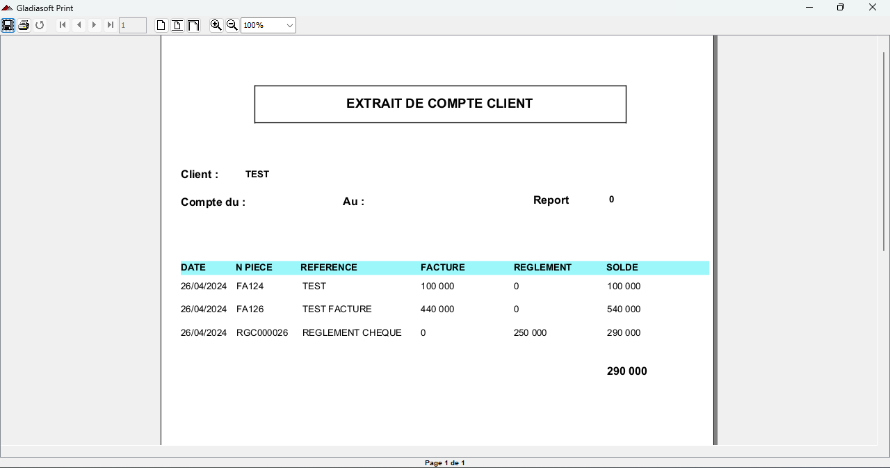This screenshot has height=468, width=890.
Task: Save the report using the disk icon
Action: pos(8,25)
